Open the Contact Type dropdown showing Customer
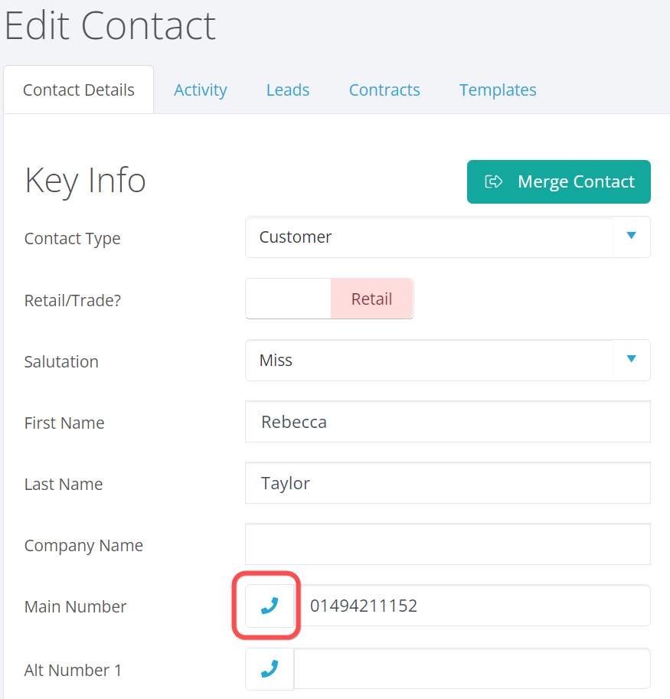 [447, 237]
